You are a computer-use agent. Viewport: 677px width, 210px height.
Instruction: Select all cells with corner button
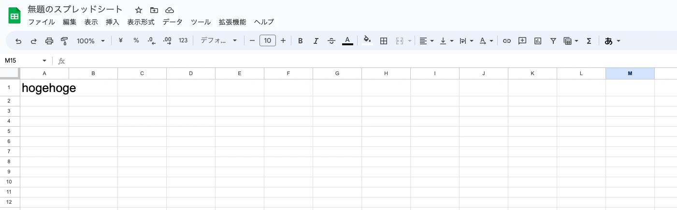(x=10, y=73)
